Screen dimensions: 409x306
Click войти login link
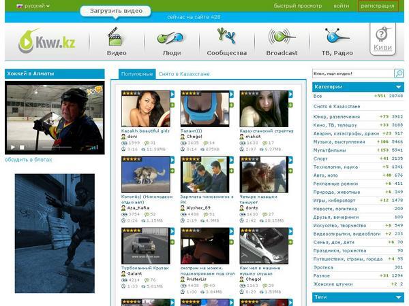342,5
